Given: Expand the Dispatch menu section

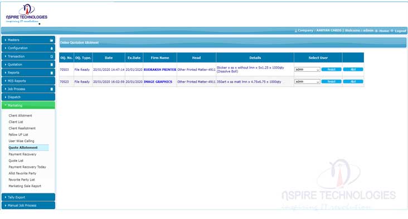Looking at the screenshot, I should (x=28, y=97).
